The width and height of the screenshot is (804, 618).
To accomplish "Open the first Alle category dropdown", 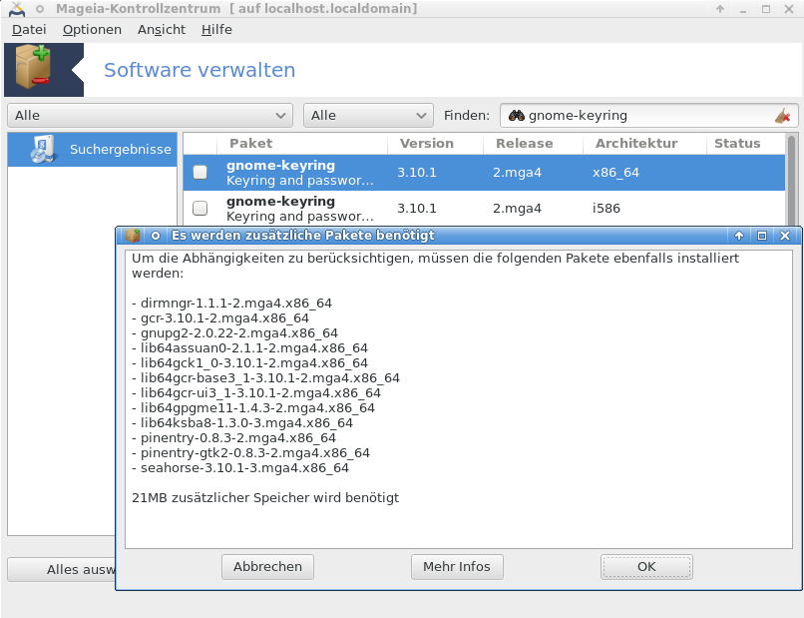I will (151, 116).
